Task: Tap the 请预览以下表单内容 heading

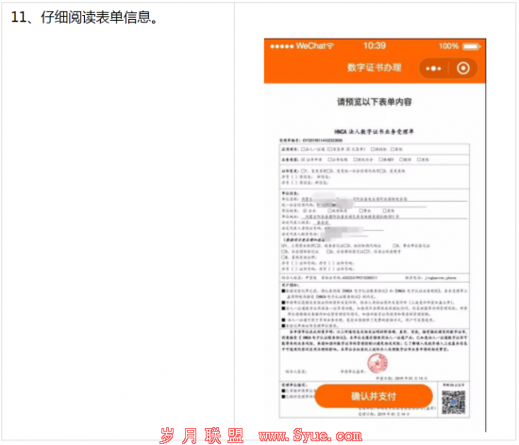Action: (x=374, y=102)
